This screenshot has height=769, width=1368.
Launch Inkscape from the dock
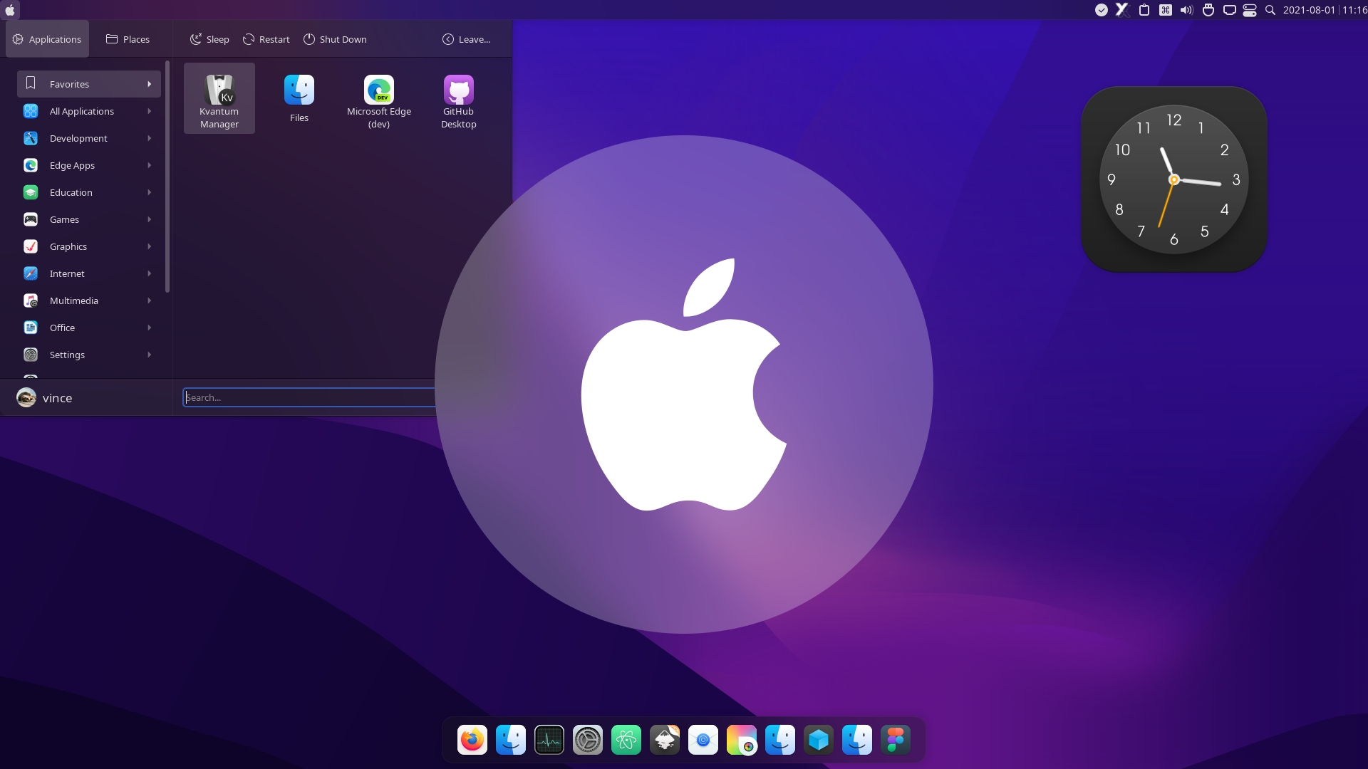[664, 740]
